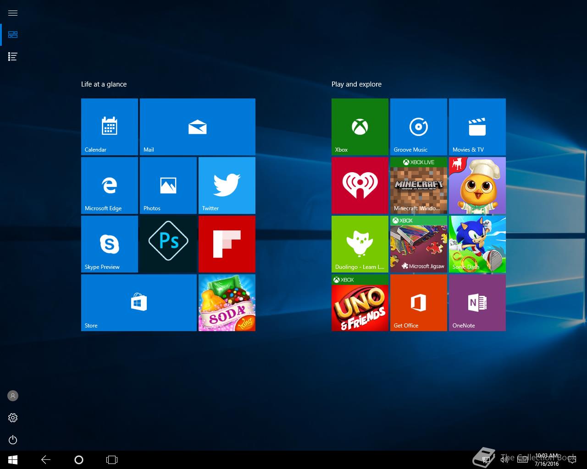Open the Farmville chick chef game tile
Image resolution: width=587 pixels, height=469 pixels.
[x=477, y=185]
